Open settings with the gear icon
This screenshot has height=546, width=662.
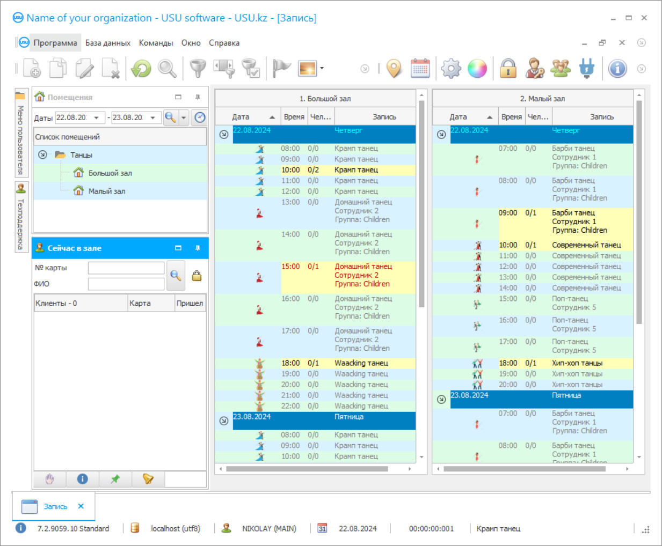click(450, 69)
